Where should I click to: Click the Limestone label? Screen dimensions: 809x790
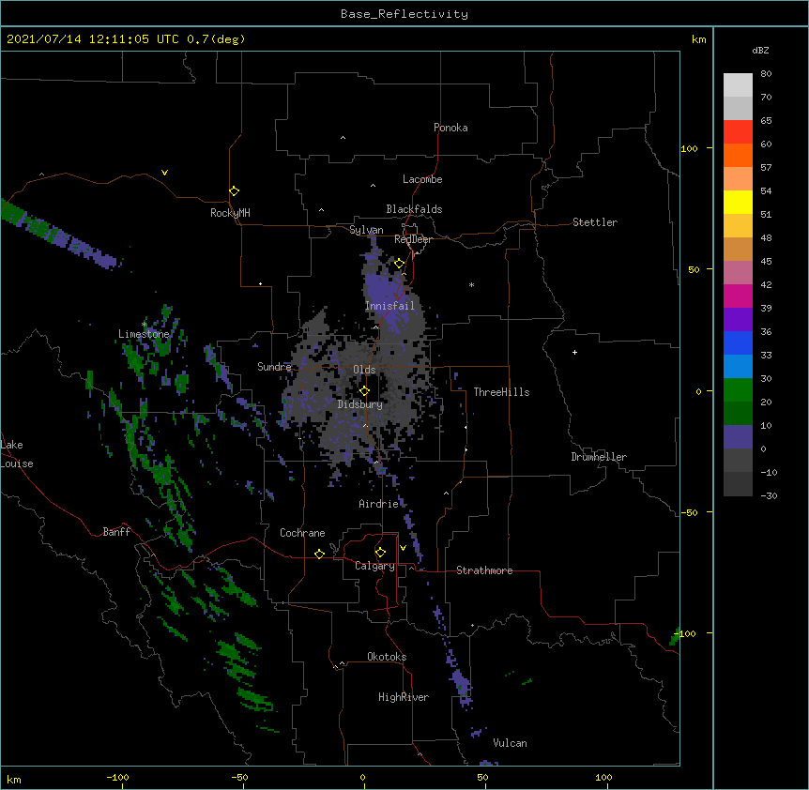tap(144, 334)
